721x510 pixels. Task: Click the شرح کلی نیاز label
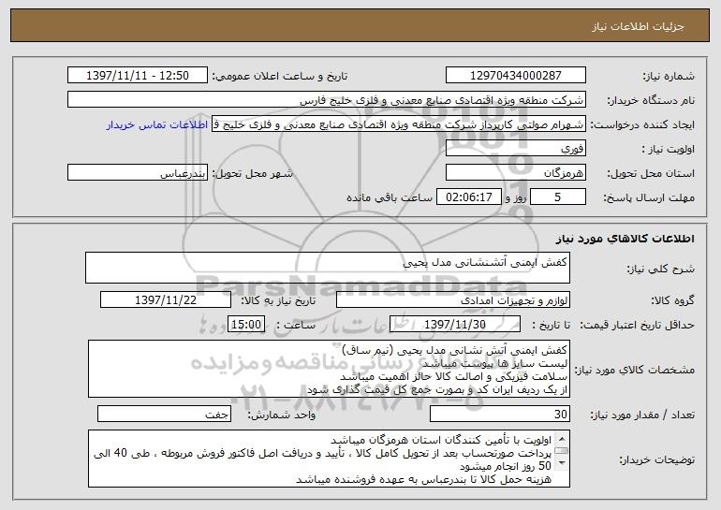(661, 269)
